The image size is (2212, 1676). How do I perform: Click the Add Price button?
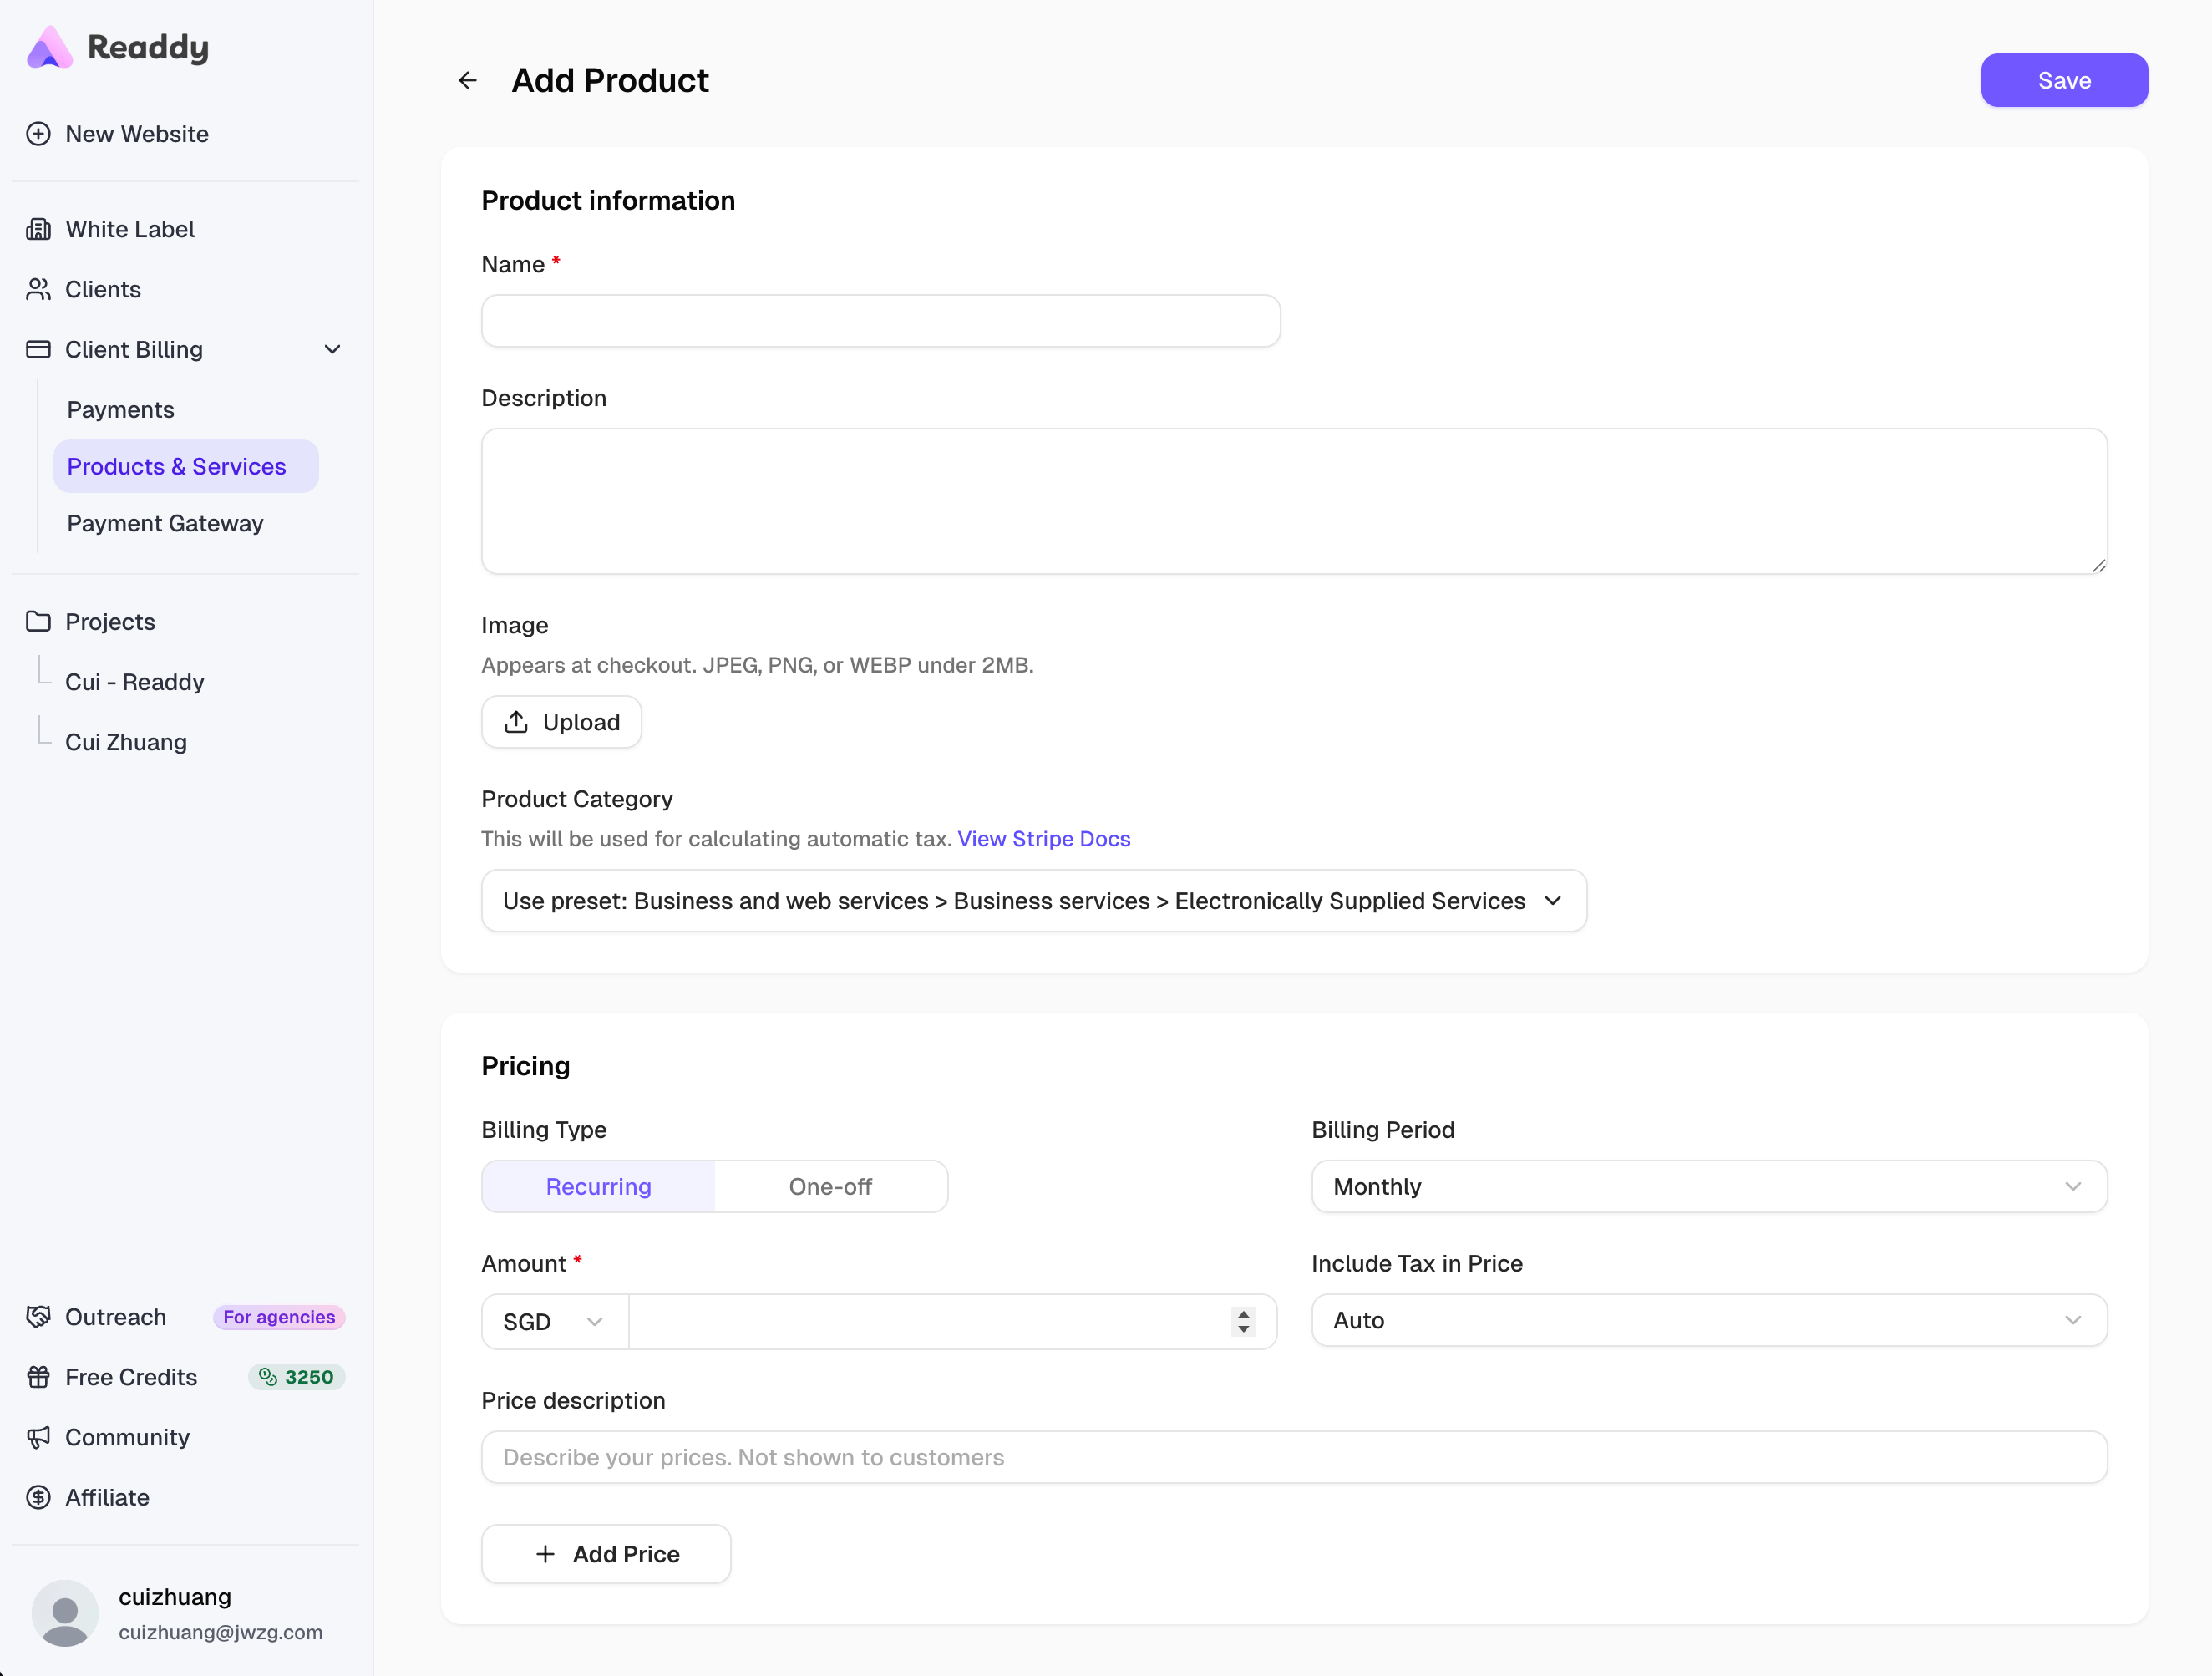(x=606, y=1553)
